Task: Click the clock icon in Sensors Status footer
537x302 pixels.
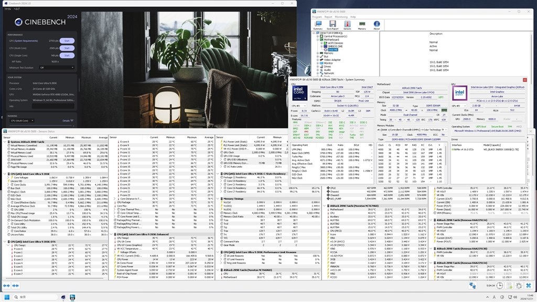Action: click(x=500, y=285)
